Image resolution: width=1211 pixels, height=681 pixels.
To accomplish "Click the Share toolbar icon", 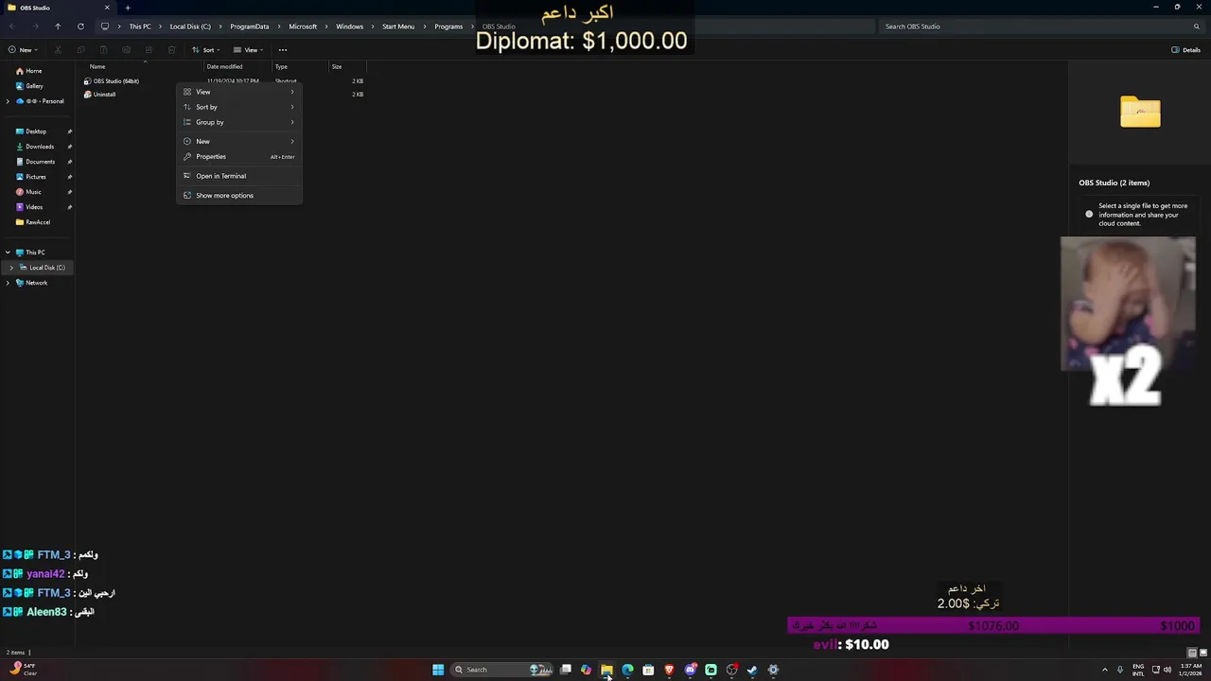I will [149, 50].
